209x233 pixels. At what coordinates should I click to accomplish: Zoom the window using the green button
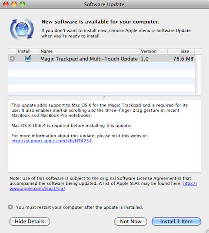[x=22, y=4]
